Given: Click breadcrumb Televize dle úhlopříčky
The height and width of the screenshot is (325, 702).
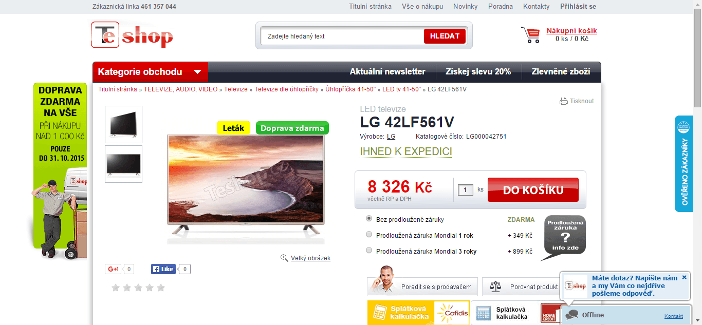Looking at the screenshot, I should [286, 89].
